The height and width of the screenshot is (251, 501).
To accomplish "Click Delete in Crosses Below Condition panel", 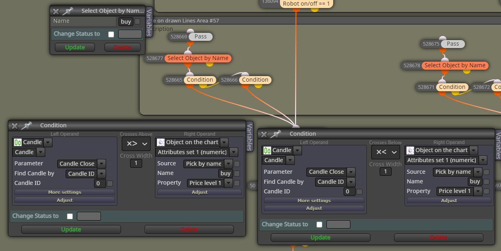I will [x=439, y=238].
